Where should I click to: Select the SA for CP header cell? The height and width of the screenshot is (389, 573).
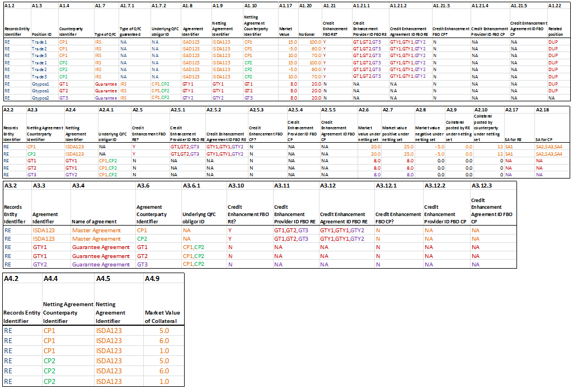point(545,139)
